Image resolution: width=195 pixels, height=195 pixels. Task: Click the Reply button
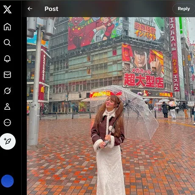pyautogui.click(x=184, y=9)
